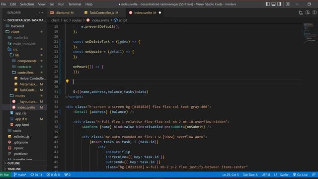Collapse the client folder
The image size is (318, 179).
point(15,32)
